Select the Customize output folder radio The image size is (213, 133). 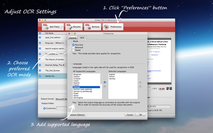pos(44,108)
